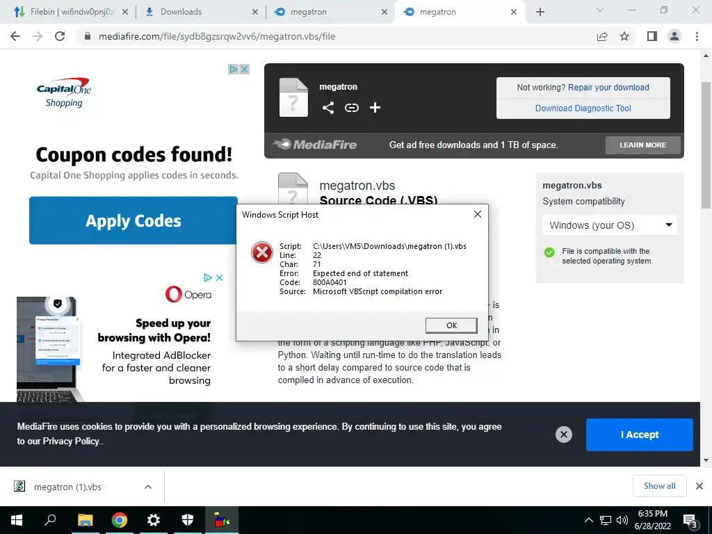Click the Opera logo in the ad

click(188, 294)
